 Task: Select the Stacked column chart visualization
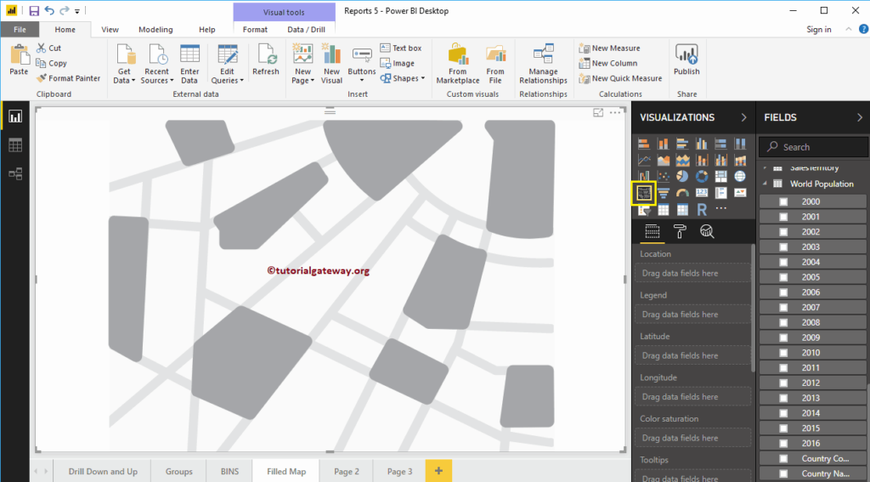click(663, 144)
